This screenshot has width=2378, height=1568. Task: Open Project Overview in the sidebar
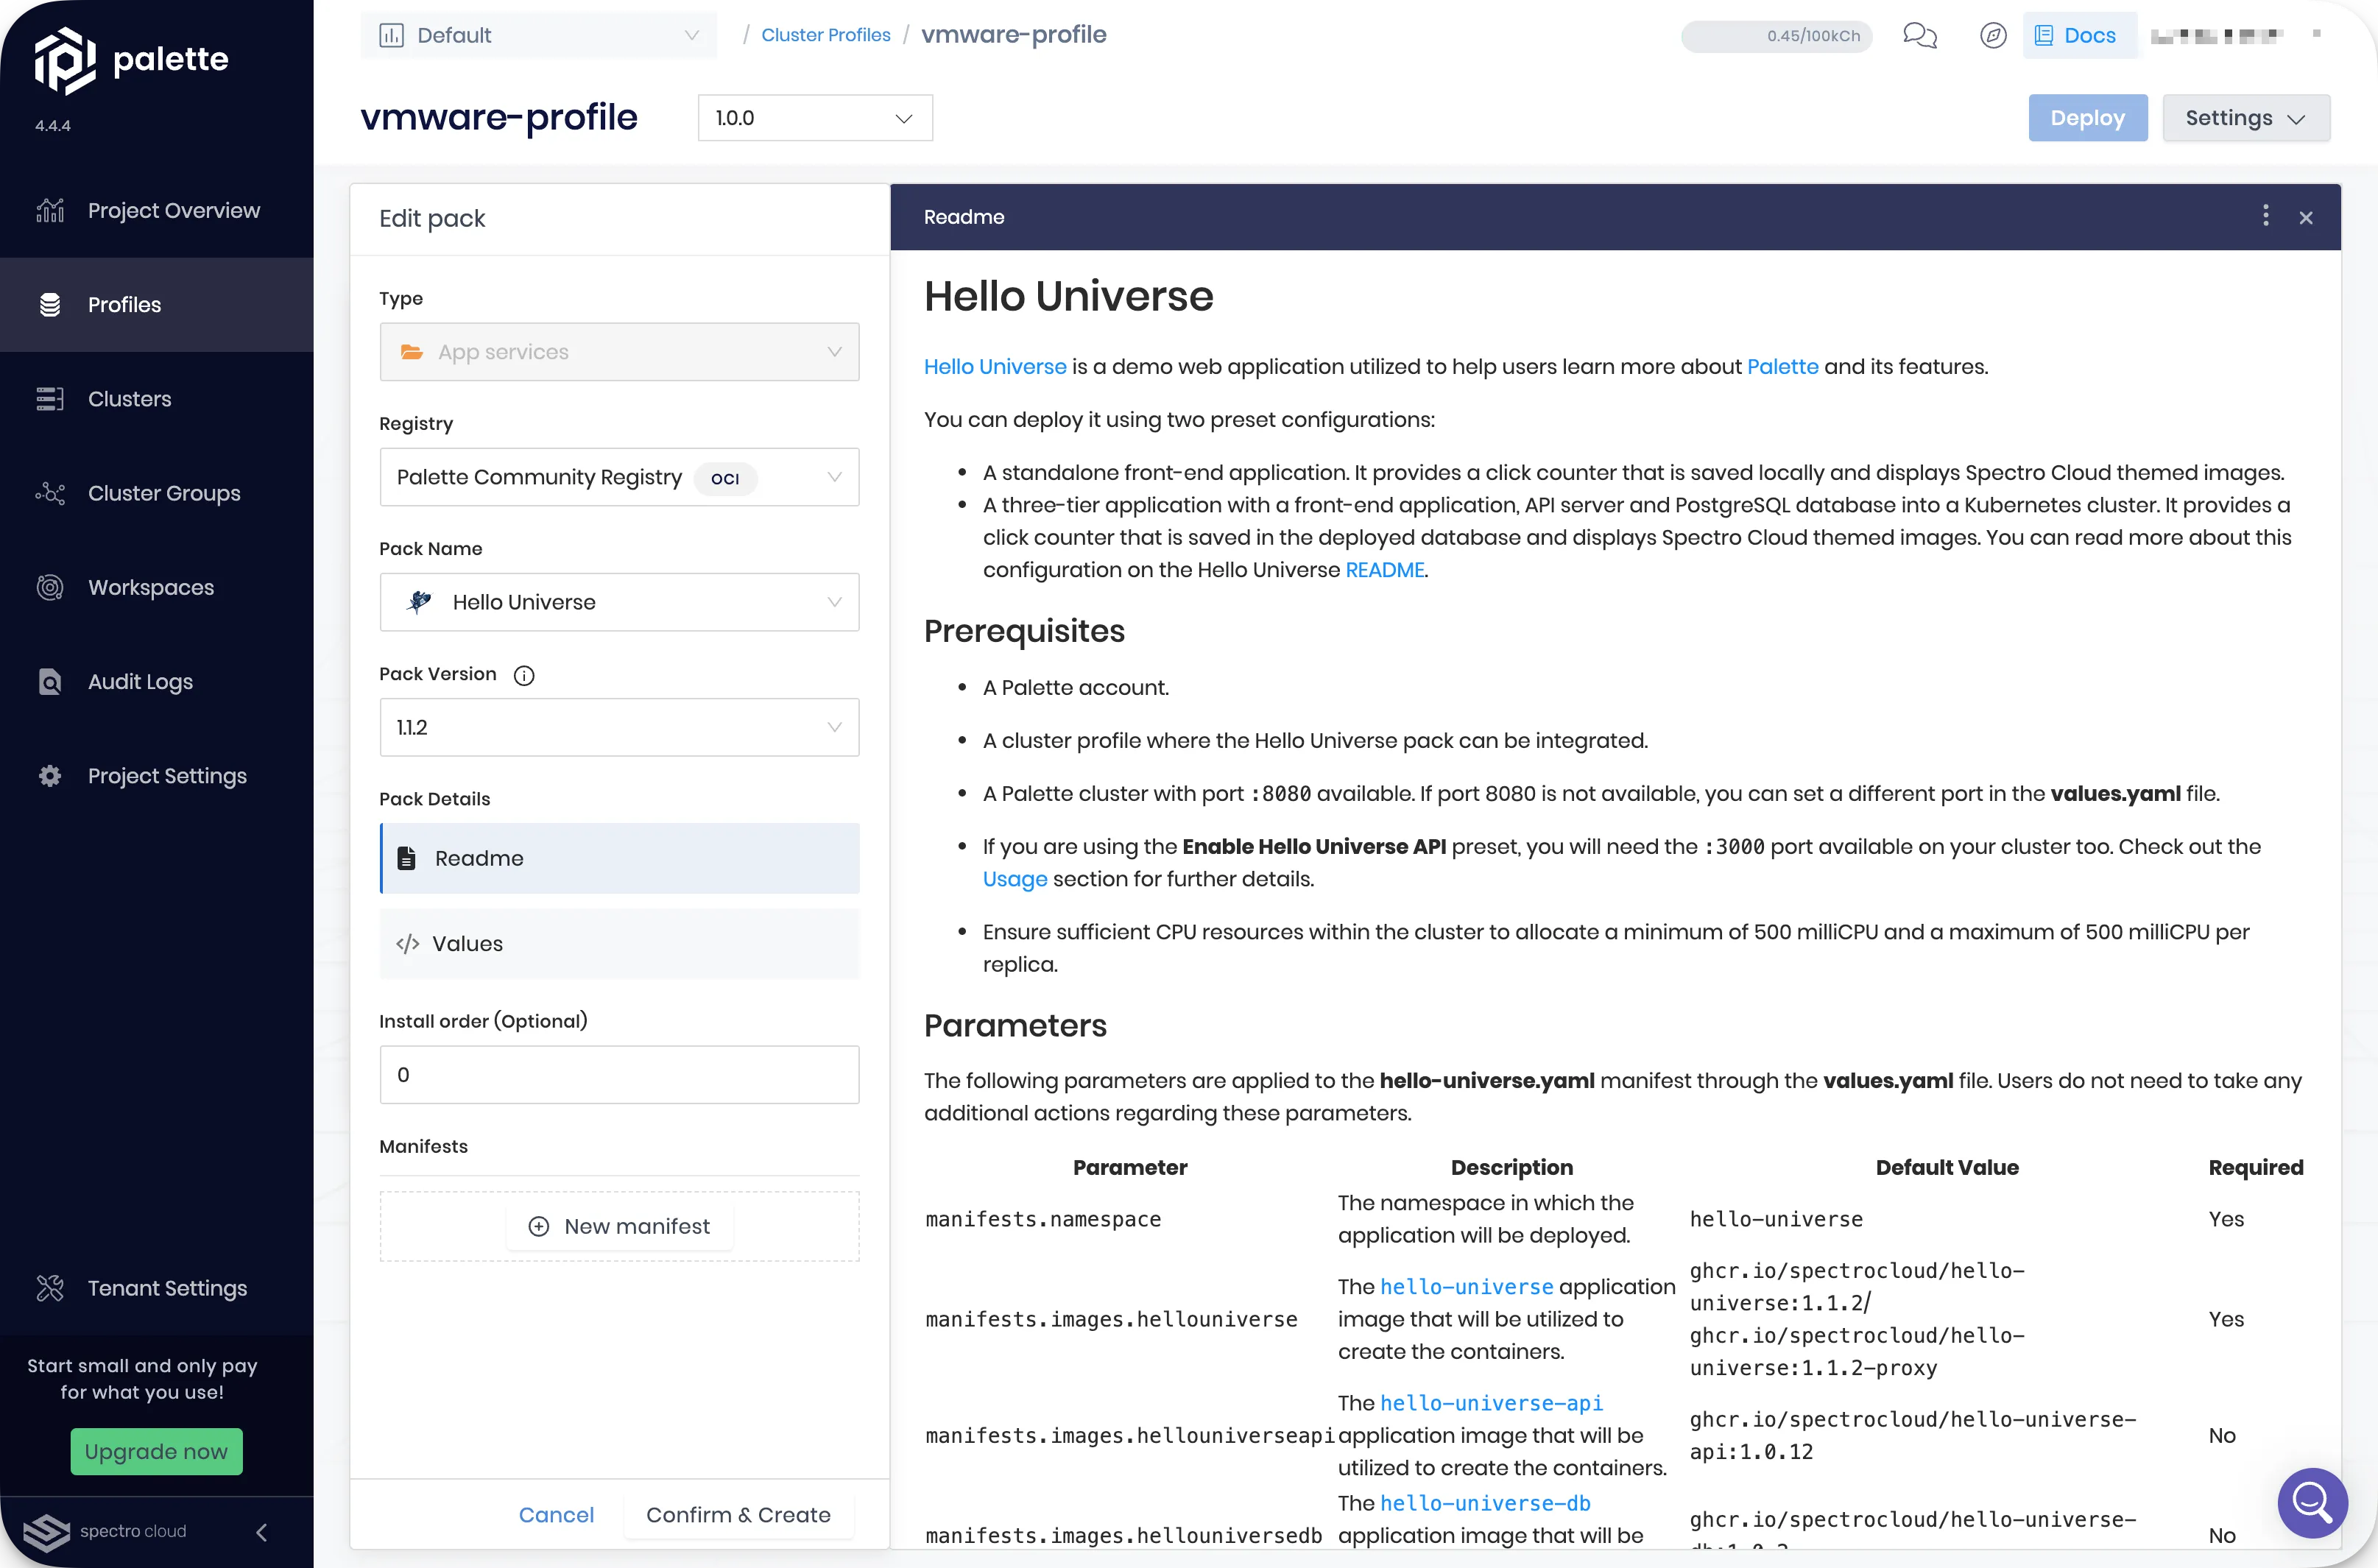[x=157, y=210]
